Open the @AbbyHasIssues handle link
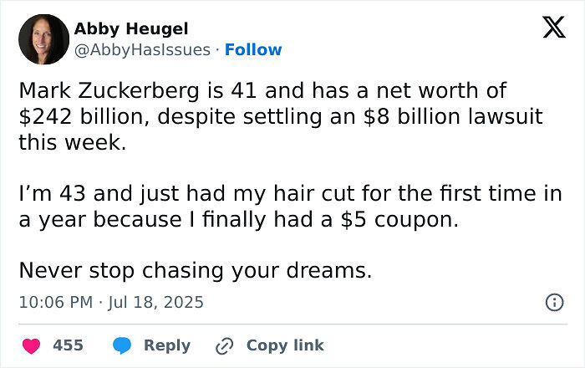This screenshot has width=585, height=368. pyautogui.click(x=142, y=50)
